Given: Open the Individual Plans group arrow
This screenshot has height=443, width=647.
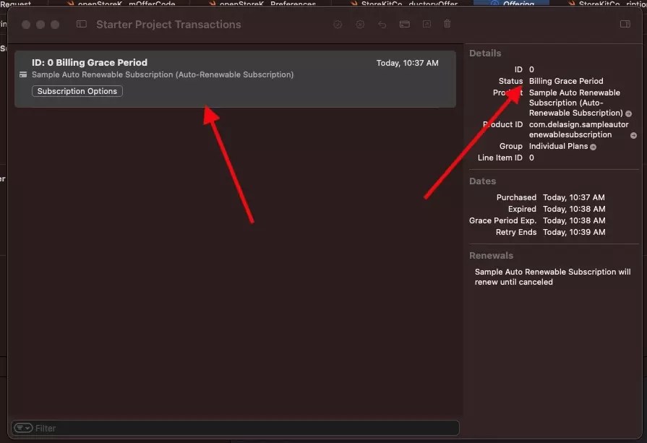Looking at the screenshot, I should pyautogui.click(x=593, y=146).
